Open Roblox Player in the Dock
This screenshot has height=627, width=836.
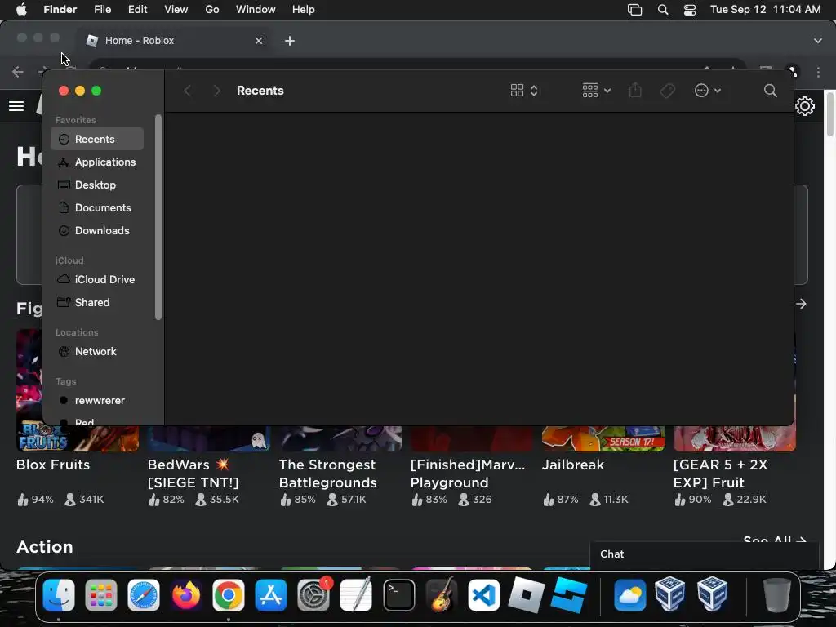click(527, 595)
